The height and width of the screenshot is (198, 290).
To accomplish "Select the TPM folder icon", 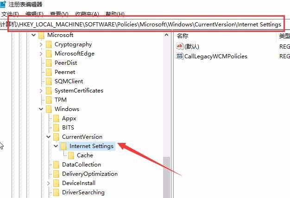I will 49,100.
